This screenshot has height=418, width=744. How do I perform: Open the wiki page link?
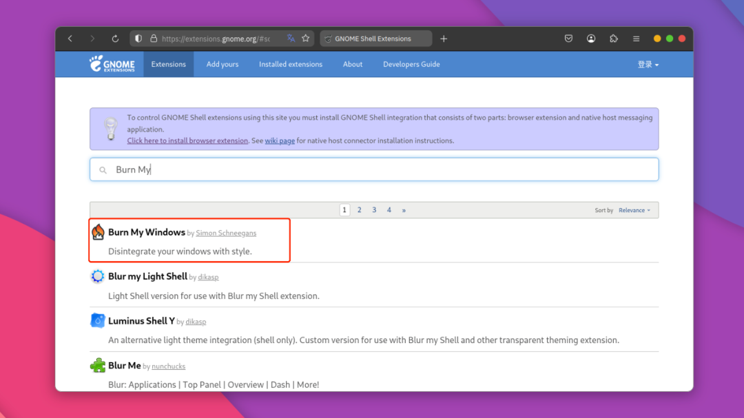click(280, 140)
